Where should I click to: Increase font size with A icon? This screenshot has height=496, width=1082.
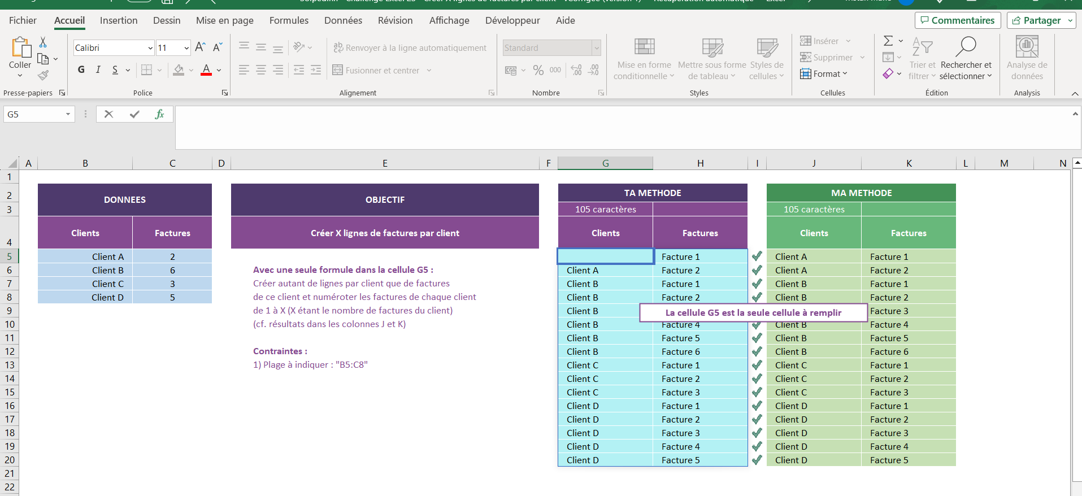pos(199,47)
